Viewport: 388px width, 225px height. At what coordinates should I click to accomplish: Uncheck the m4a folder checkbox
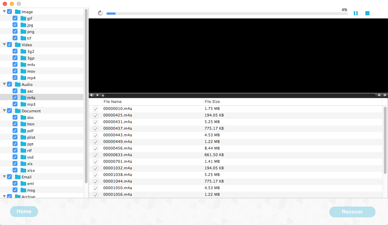(15, 97)
